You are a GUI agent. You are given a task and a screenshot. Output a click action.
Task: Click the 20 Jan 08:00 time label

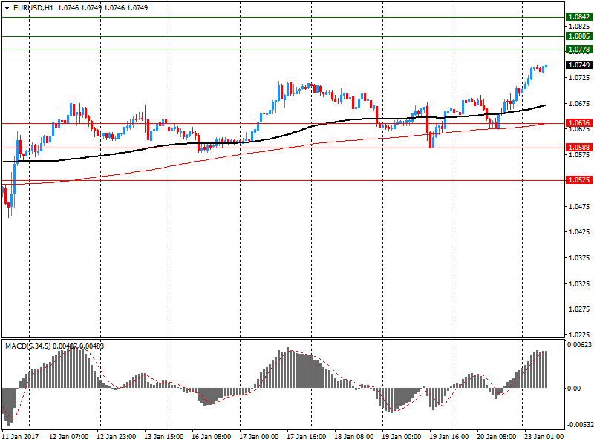(x=496, y=437)
